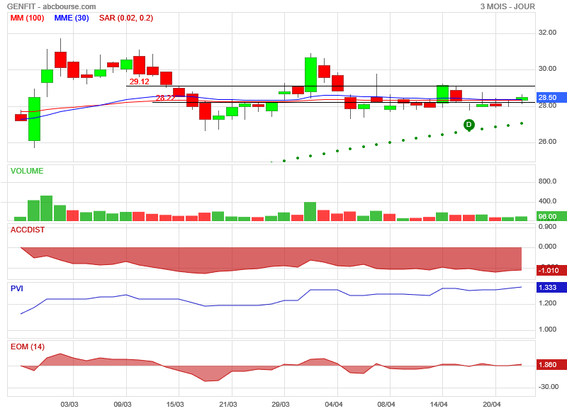Click the 800.0 volume axis label
The height and width of the screenshot is (411, 567).
point(547,181)
